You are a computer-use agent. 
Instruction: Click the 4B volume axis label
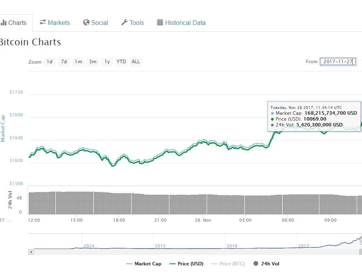pos(19,198)
